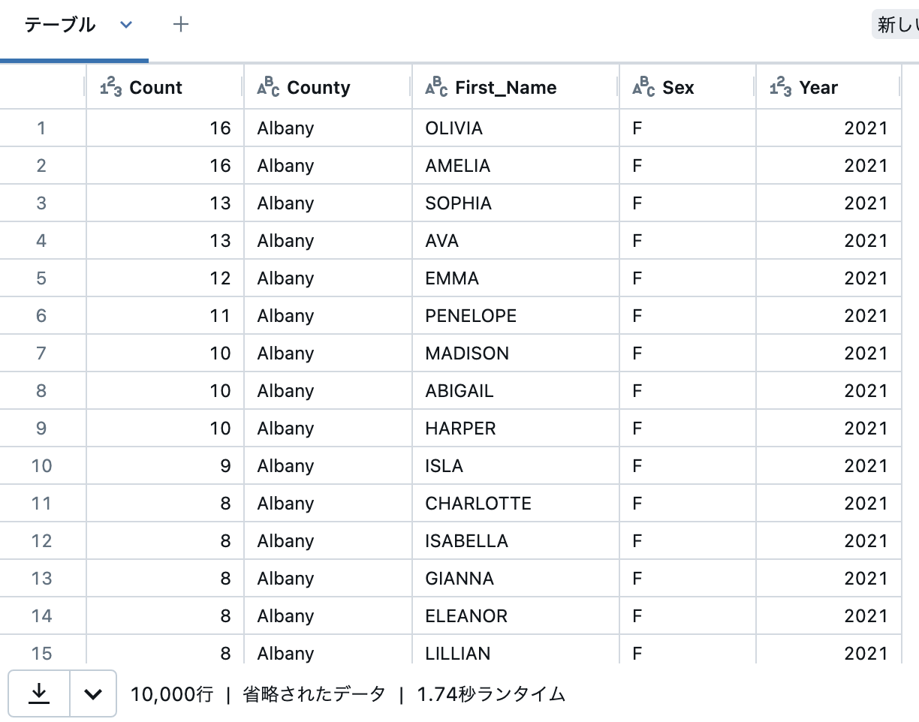Click the 1.74秒ランタイム status text
Viewport: 919px width, 722px height.
pyautogui.click(x=491, y=694)
